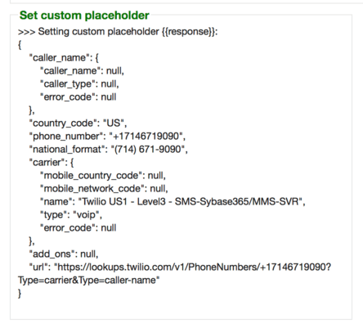Click the 'Setting custom placeholder {{response}}' line
This screenshot has height=328, width=363.
(x=118, y=32)
